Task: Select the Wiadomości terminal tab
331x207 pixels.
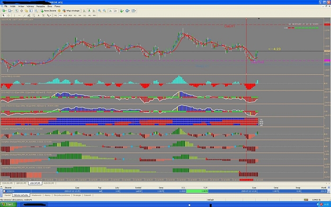Action: (x=37, y=195)
